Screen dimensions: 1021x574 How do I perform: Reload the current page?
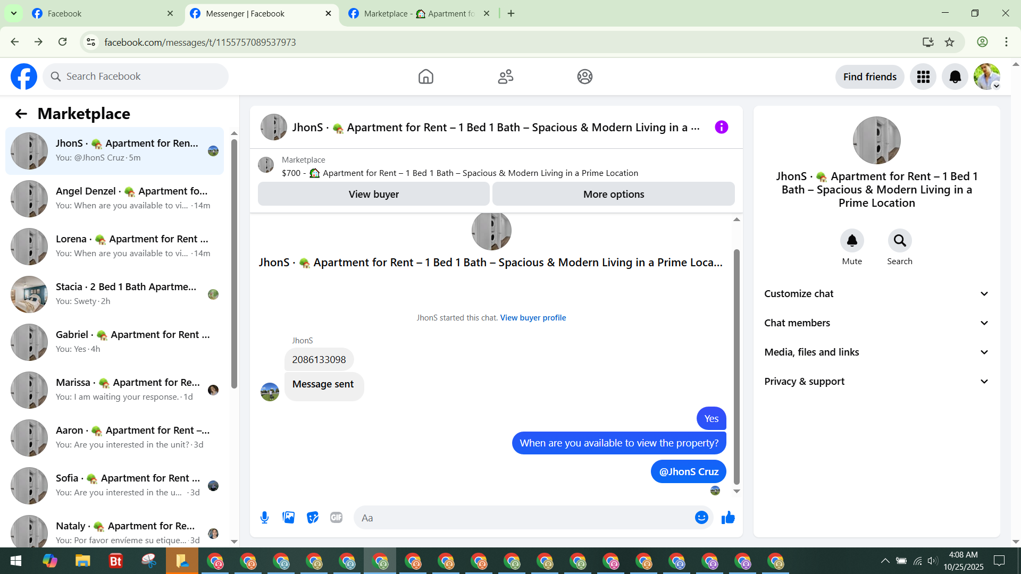62,42
